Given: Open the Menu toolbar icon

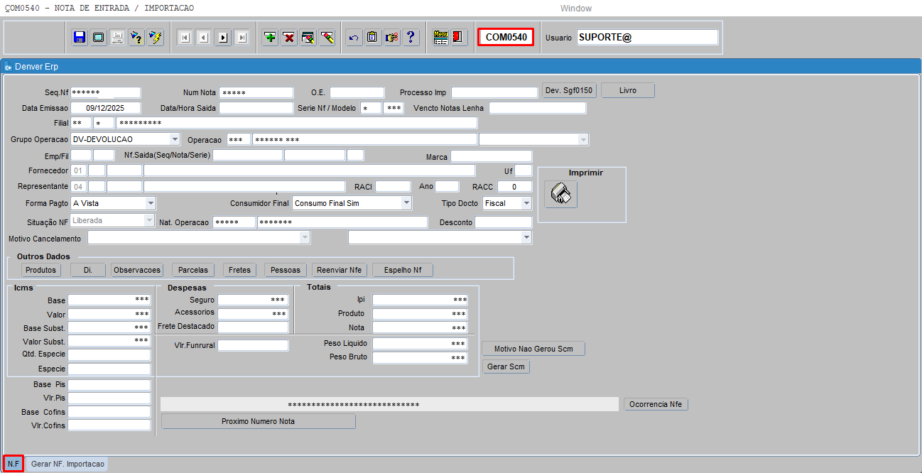Looking at the screenshot, I should tap(440, 38).
